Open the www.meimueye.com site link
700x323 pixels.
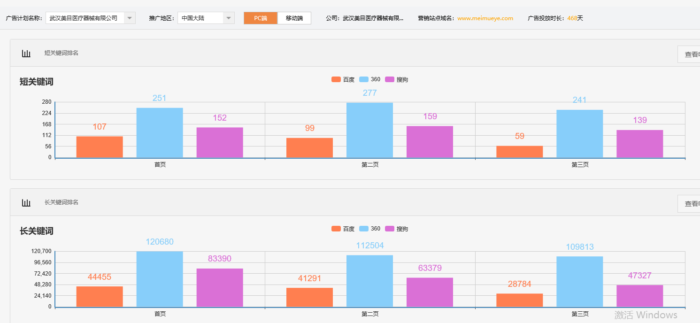click(485, 18)
